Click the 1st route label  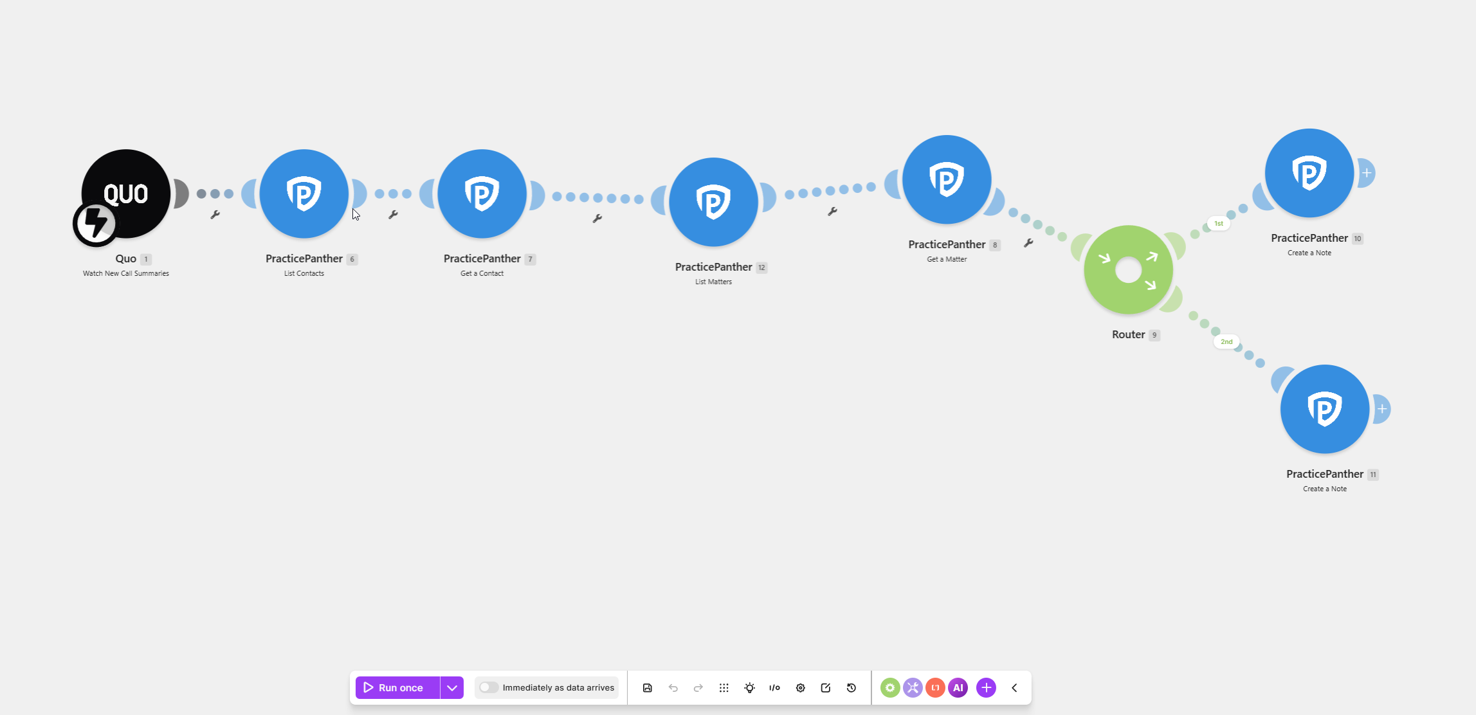(1219, 223)
